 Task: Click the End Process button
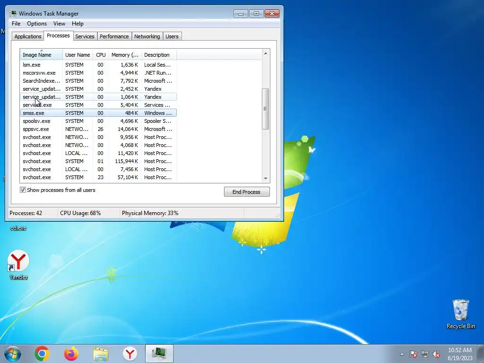coord(247,192)
